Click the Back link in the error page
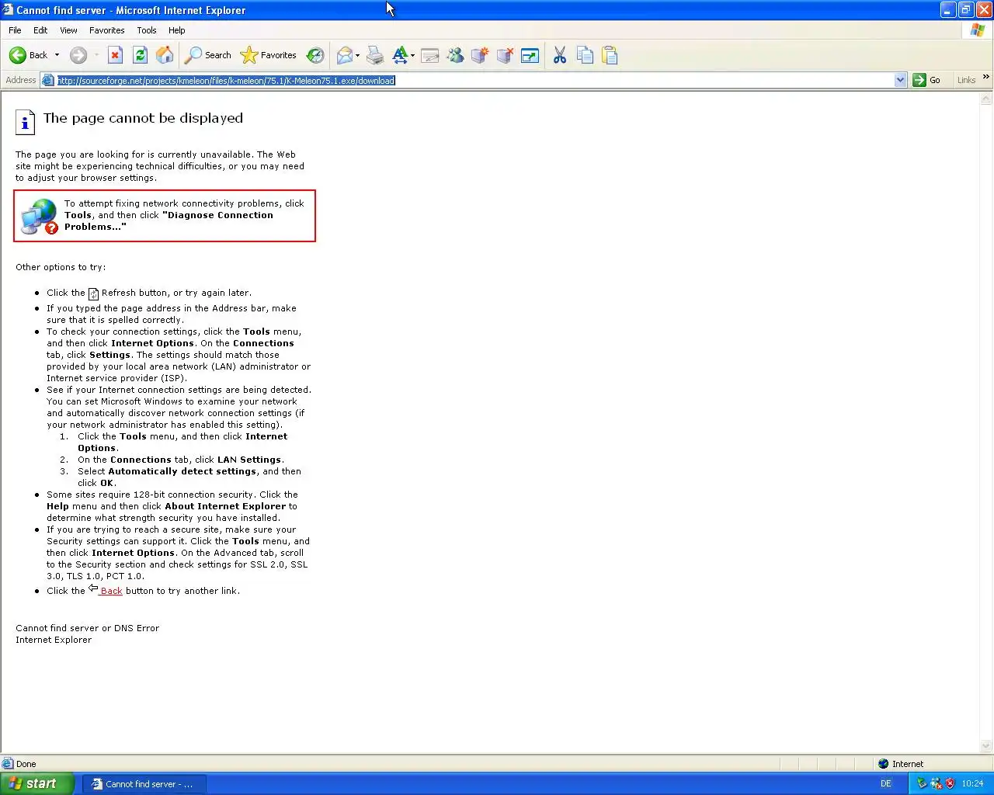 111,591
